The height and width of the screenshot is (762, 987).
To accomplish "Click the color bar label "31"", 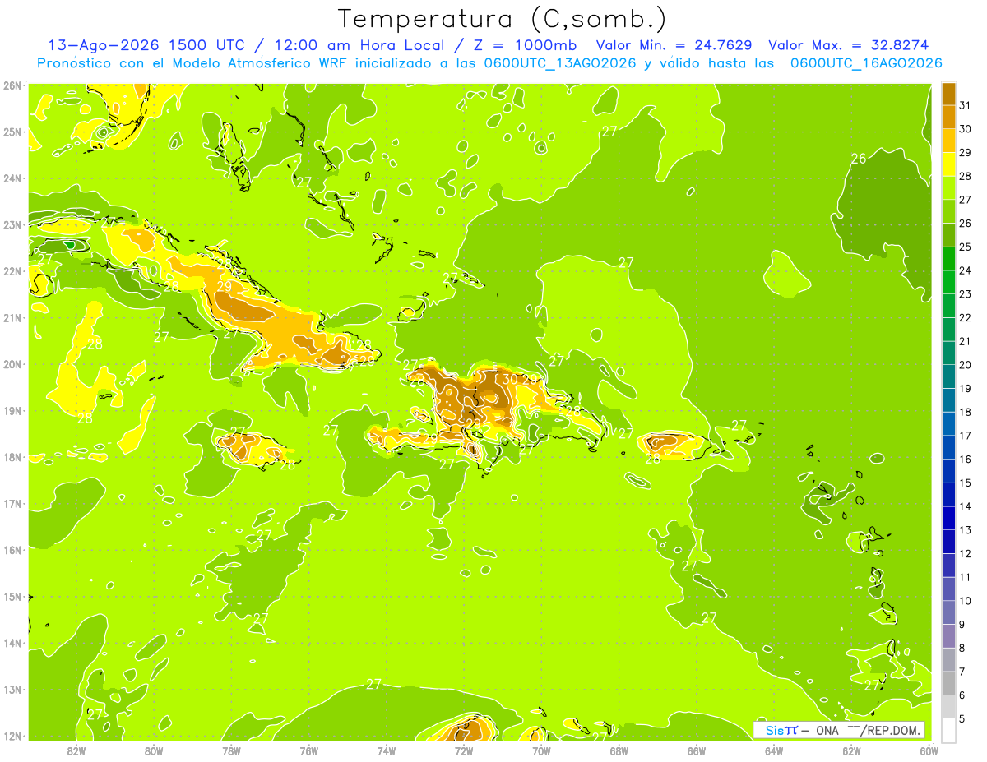I will 965,105.
